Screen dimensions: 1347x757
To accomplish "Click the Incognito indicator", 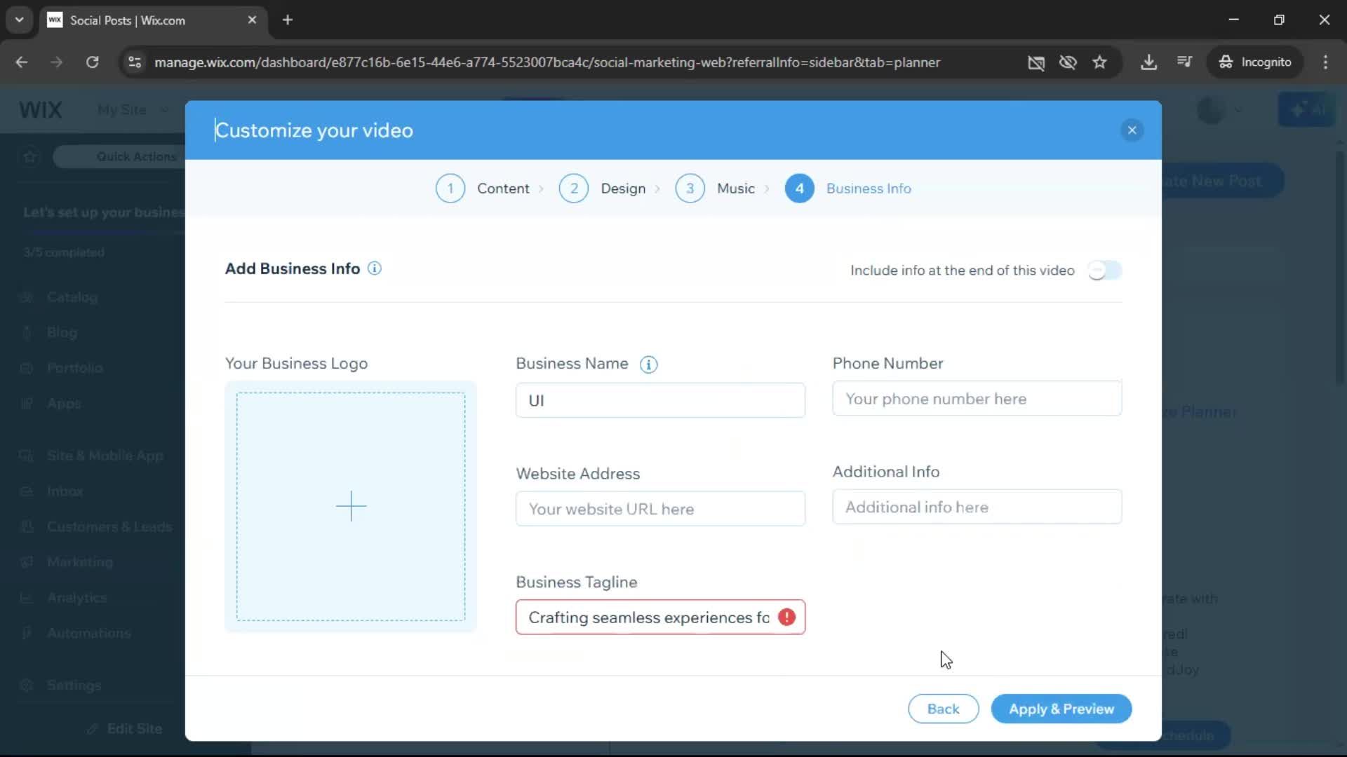I will point(1255,62).
